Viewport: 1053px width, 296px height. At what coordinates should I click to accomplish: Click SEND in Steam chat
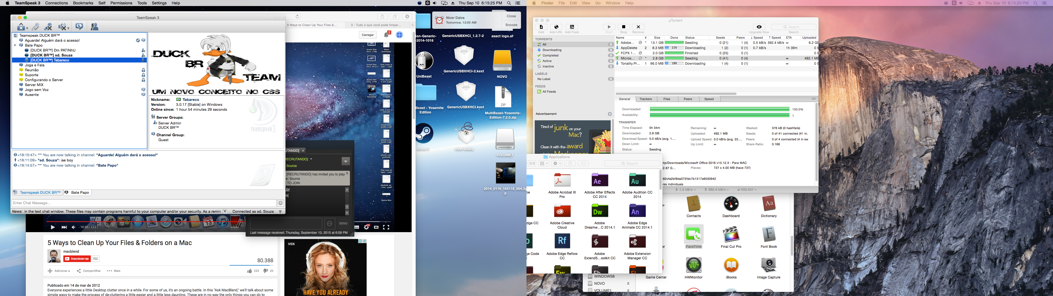coord(343,223)
